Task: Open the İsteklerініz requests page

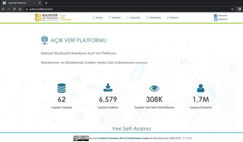Action: pyautogui.click(x=154, y=18)
